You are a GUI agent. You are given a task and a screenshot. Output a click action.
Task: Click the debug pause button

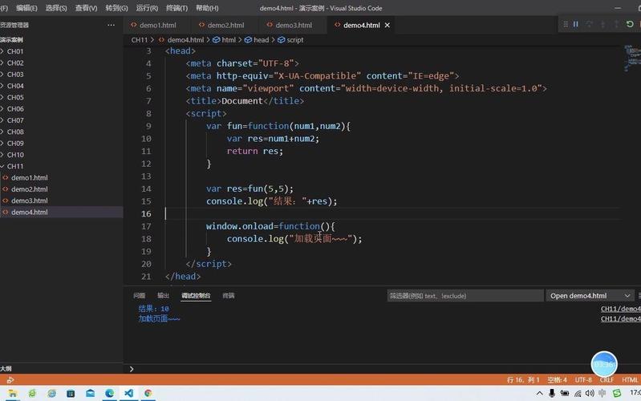pos(575,25)
